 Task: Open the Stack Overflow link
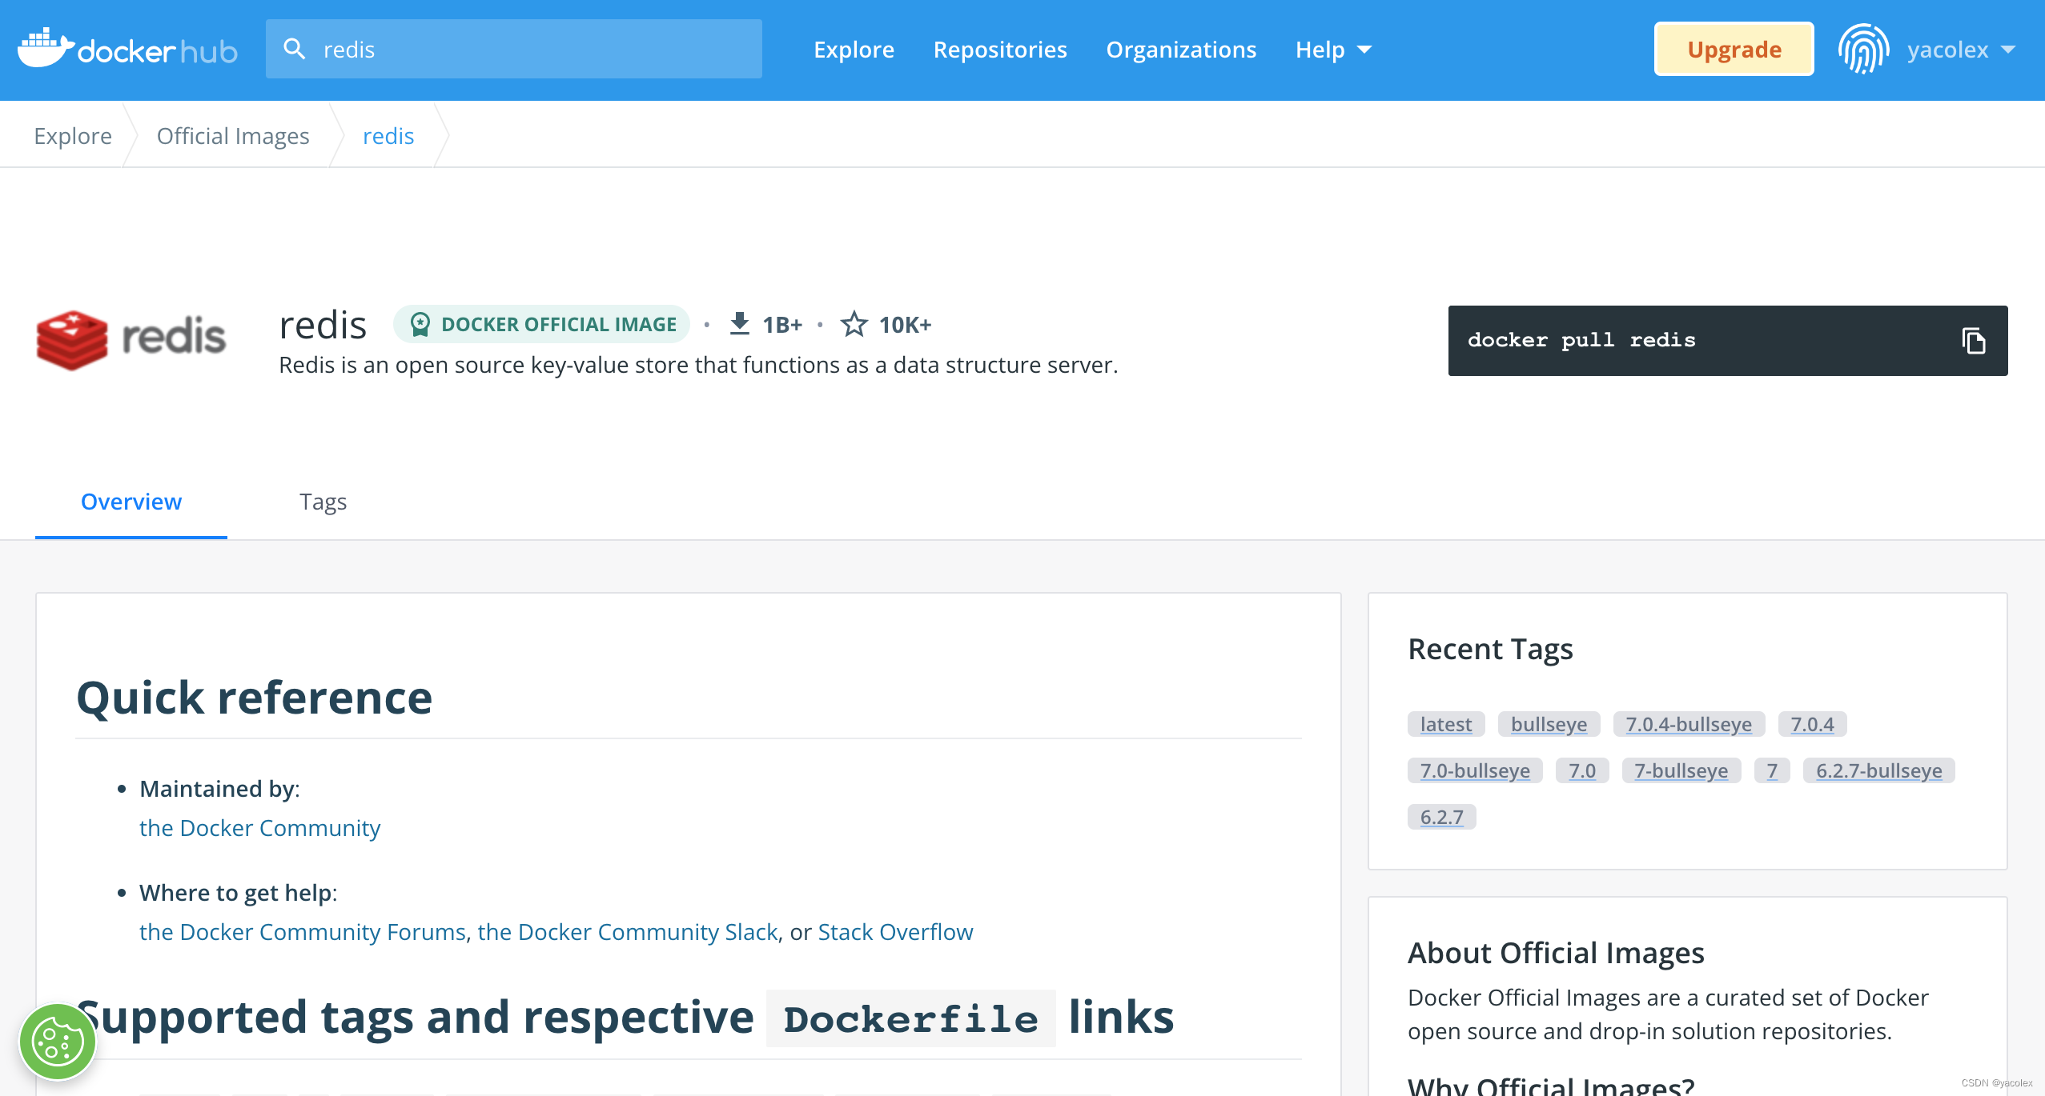pos(895,932)
